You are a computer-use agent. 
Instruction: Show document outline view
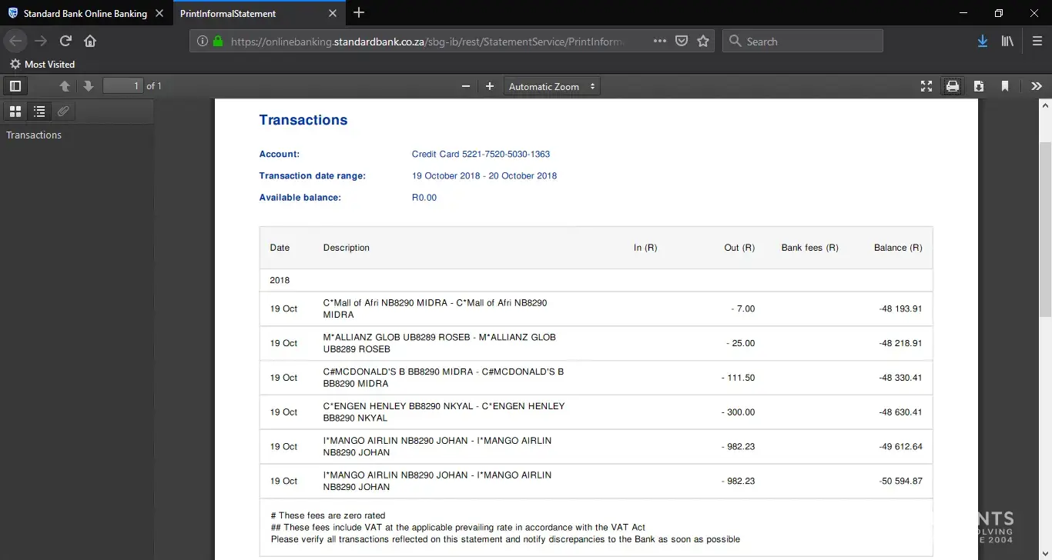39,112
